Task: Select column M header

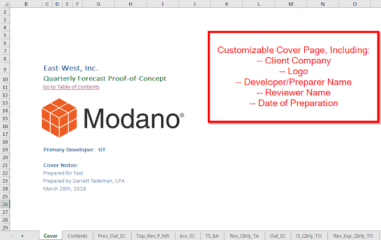Action: [291, 4]
